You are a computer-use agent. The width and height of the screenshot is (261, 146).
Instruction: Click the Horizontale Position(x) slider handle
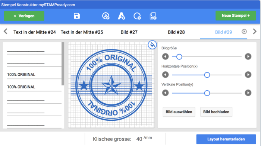pyautogui.click(x=207, y=75)
